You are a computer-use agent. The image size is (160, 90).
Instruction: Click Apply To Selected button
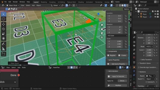(x=117, y=76)
